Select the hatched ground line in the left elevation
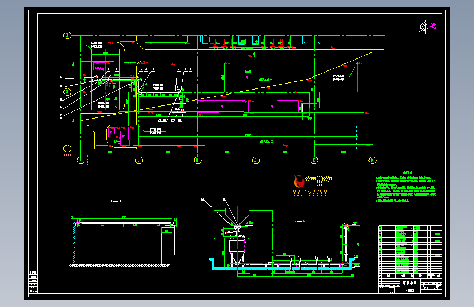The image size is (474, 307). [120, 265]
